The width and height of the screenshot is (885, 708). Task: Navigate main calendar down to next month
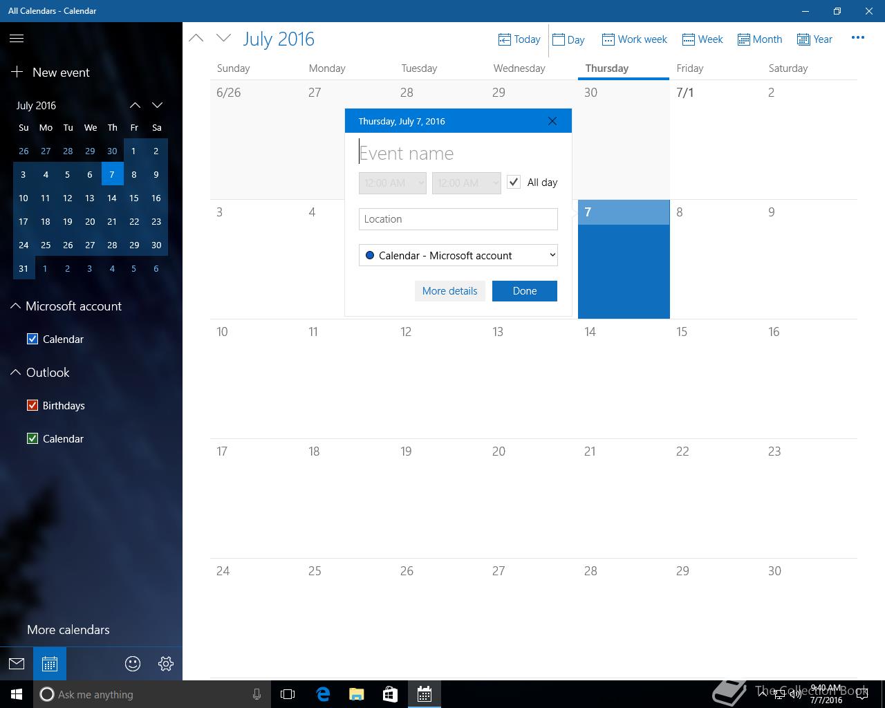pos(223,38)
